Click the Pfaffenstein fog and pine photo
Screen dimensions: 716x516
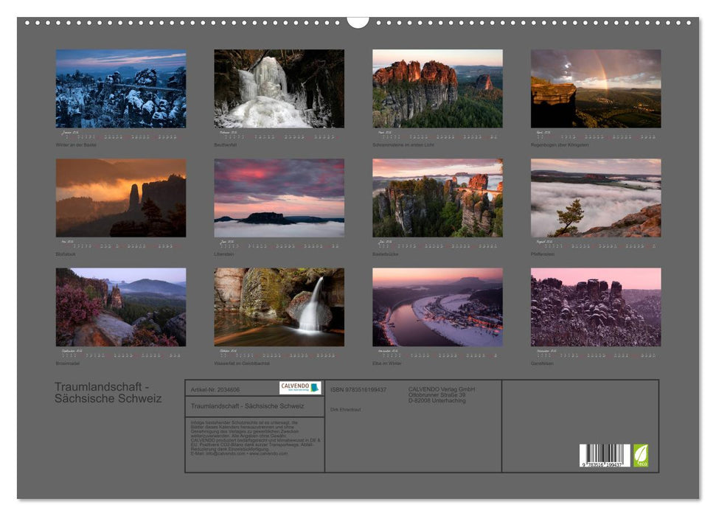[x=596, y=198]
